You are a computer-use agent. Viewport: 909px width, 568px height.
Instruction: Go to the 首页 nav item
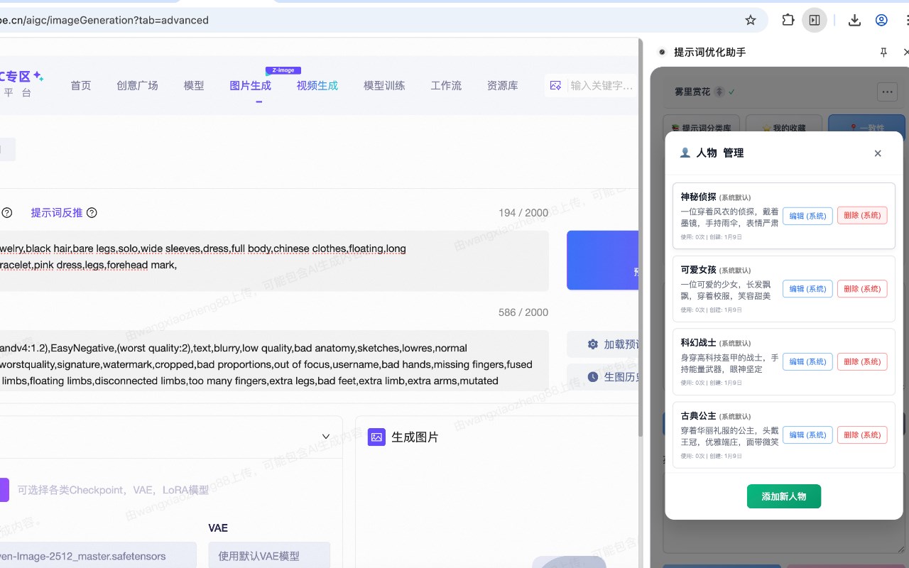(x=81, y=85)
